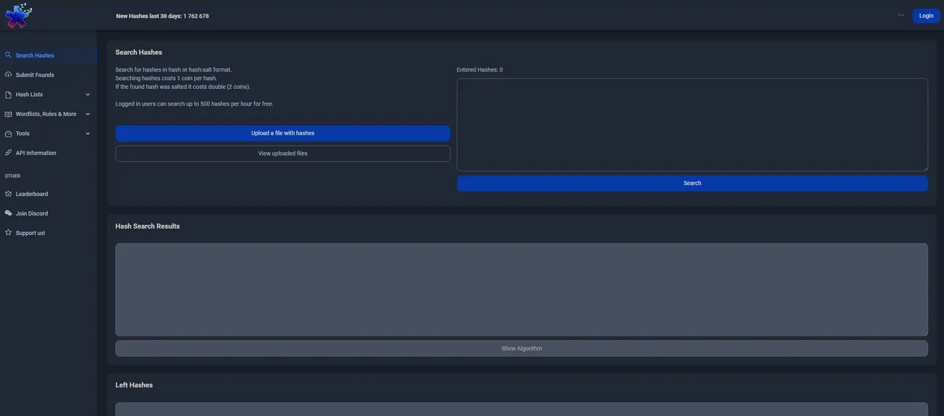Click the Show Algorithm button
This screenshot has height=416, width=944.
click(x=521, y=349)
